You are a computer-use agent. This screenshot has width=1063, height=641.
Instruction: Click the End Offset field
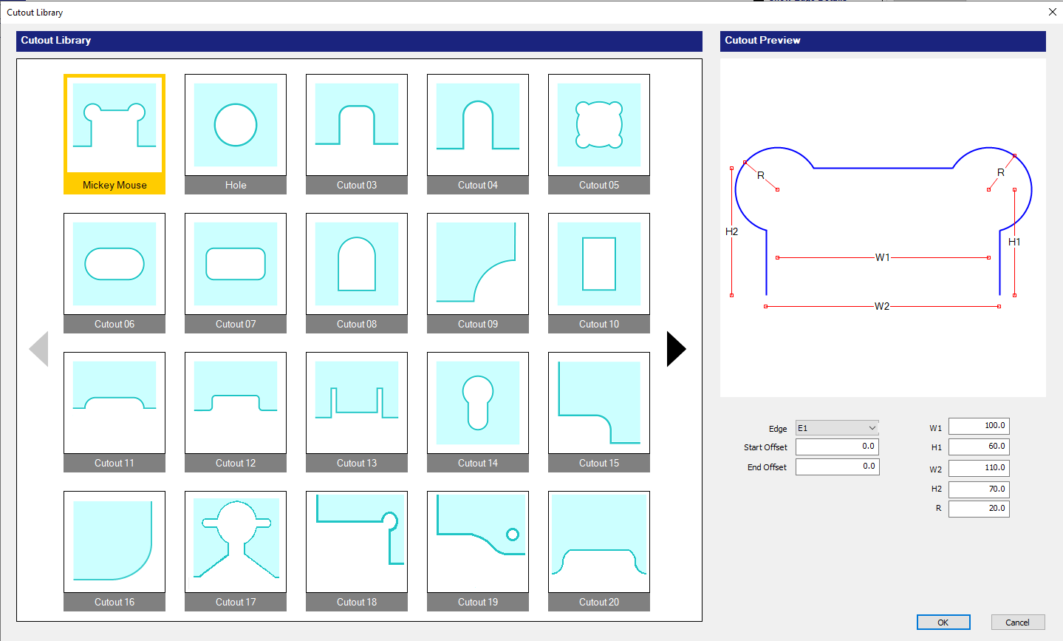tap(837, 467)
